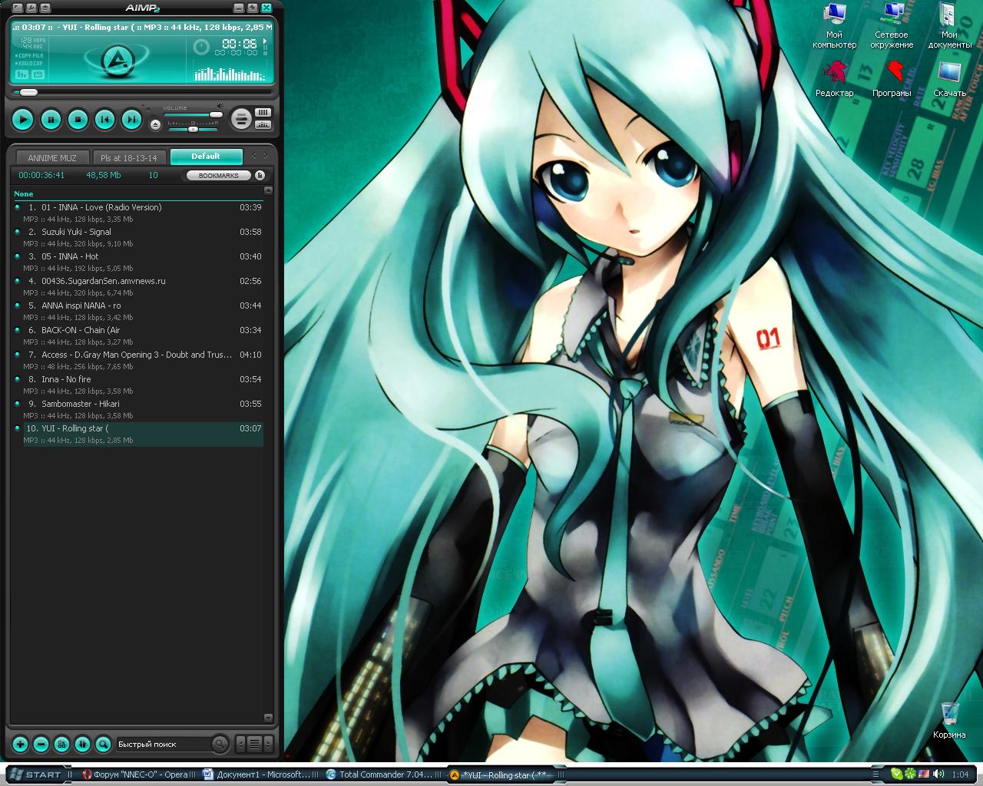Open the playlist list menu button
The width and height of the screenshot is (983, 786).
tap(254, 744)
